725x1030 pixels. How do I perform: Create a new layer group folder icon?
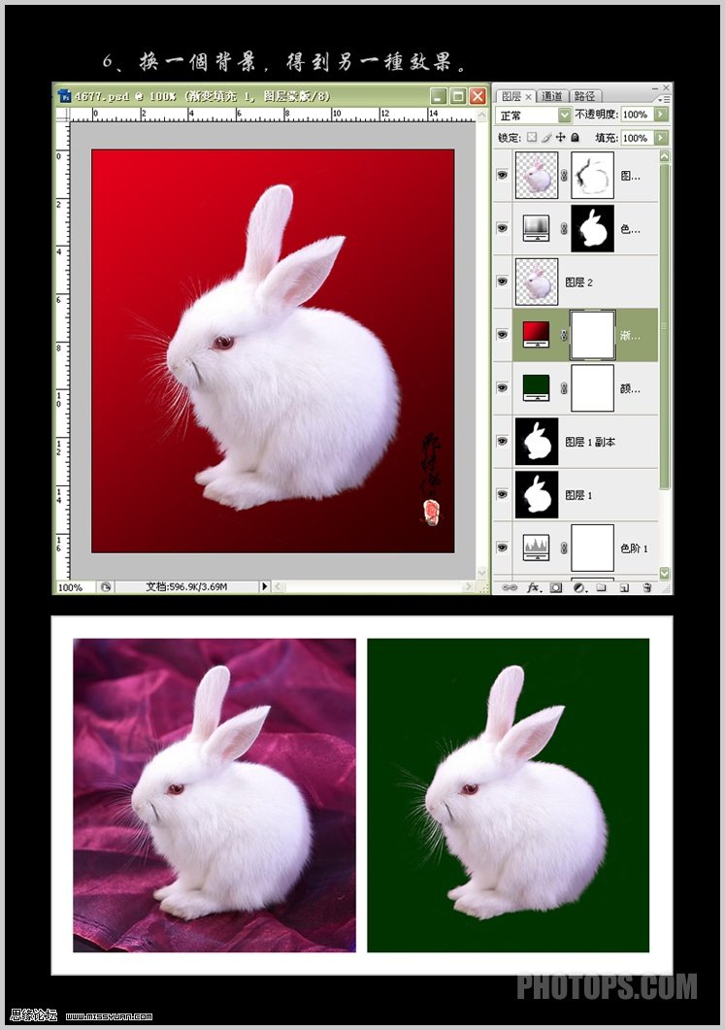(x=601, y=587)
